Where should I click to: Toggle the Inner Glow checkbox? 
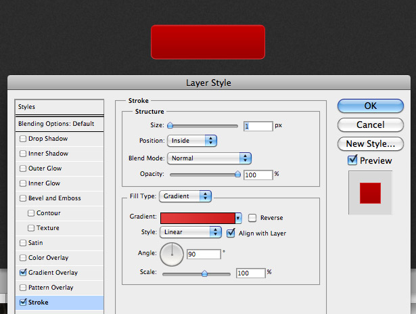coord(23,183)
